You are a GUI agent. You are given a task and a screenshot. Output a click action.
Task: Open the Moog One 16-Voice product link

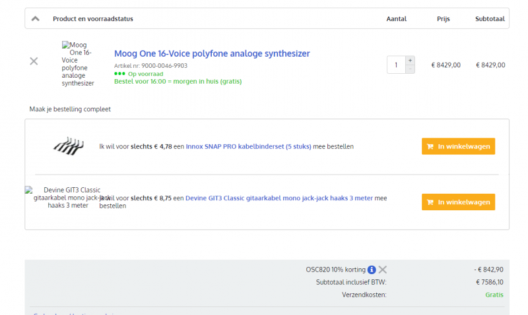pyautogui.click(x=212, y=53)
